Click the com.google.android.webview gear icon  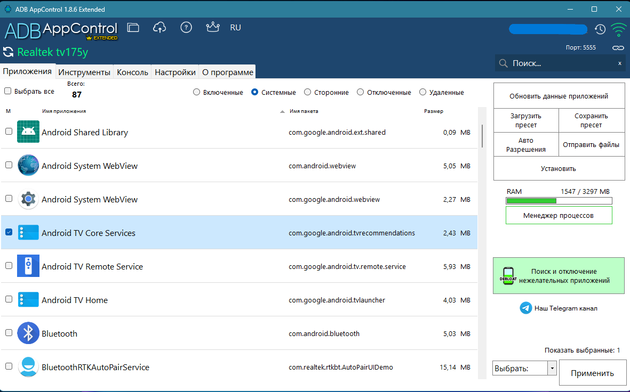[x=28, y=199]
